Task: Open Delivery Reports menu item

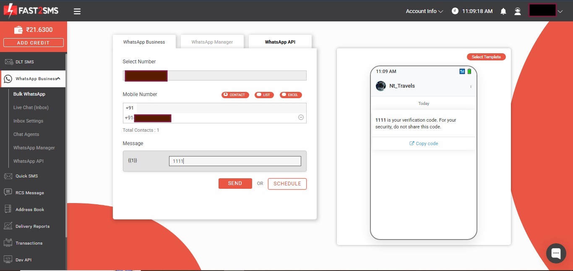Action: point(33,226)
